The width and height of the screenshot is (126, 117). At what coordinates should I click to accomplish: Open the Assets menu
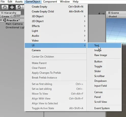click(x=19, y=2)
